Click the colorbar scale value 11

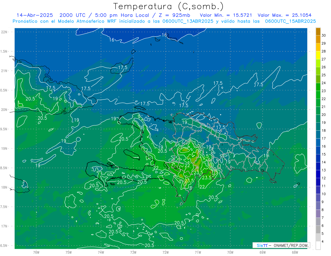(x=324, y=186)
